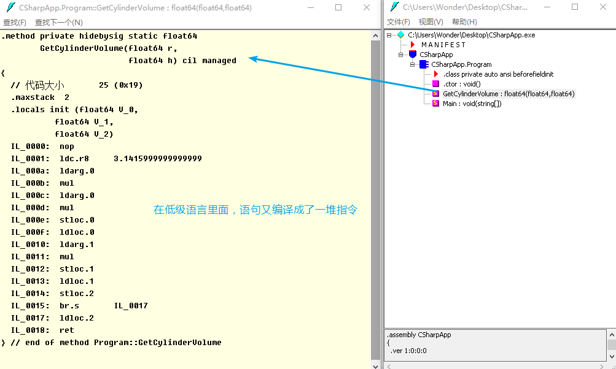Click the '.assembly CSharpApp' text line
616x369 pixels.
coord(419,335)
